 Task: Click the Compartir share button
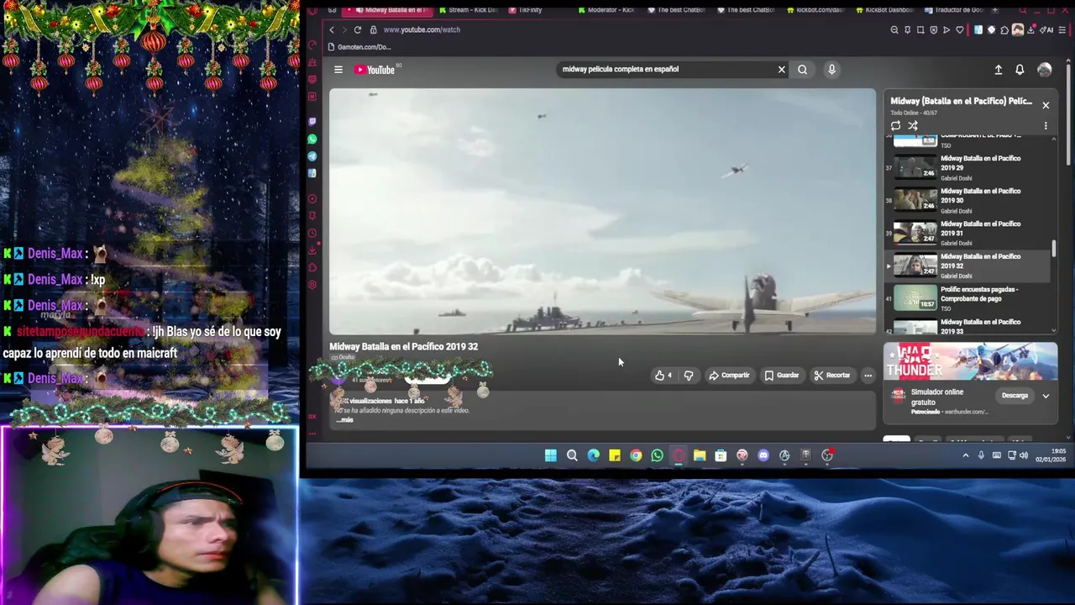pos(729,376)
